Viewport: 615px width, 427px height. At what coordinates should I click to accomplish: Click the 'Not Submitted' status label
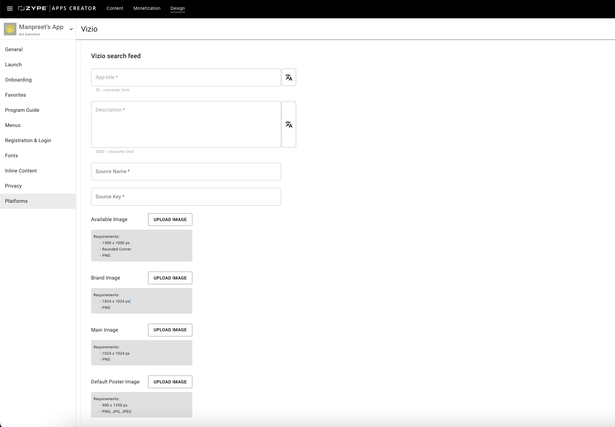point(29,34)
